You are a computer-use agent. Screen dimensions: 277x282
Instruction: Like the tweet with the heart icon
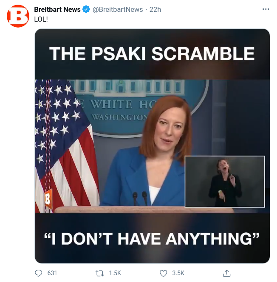point(164,273)
